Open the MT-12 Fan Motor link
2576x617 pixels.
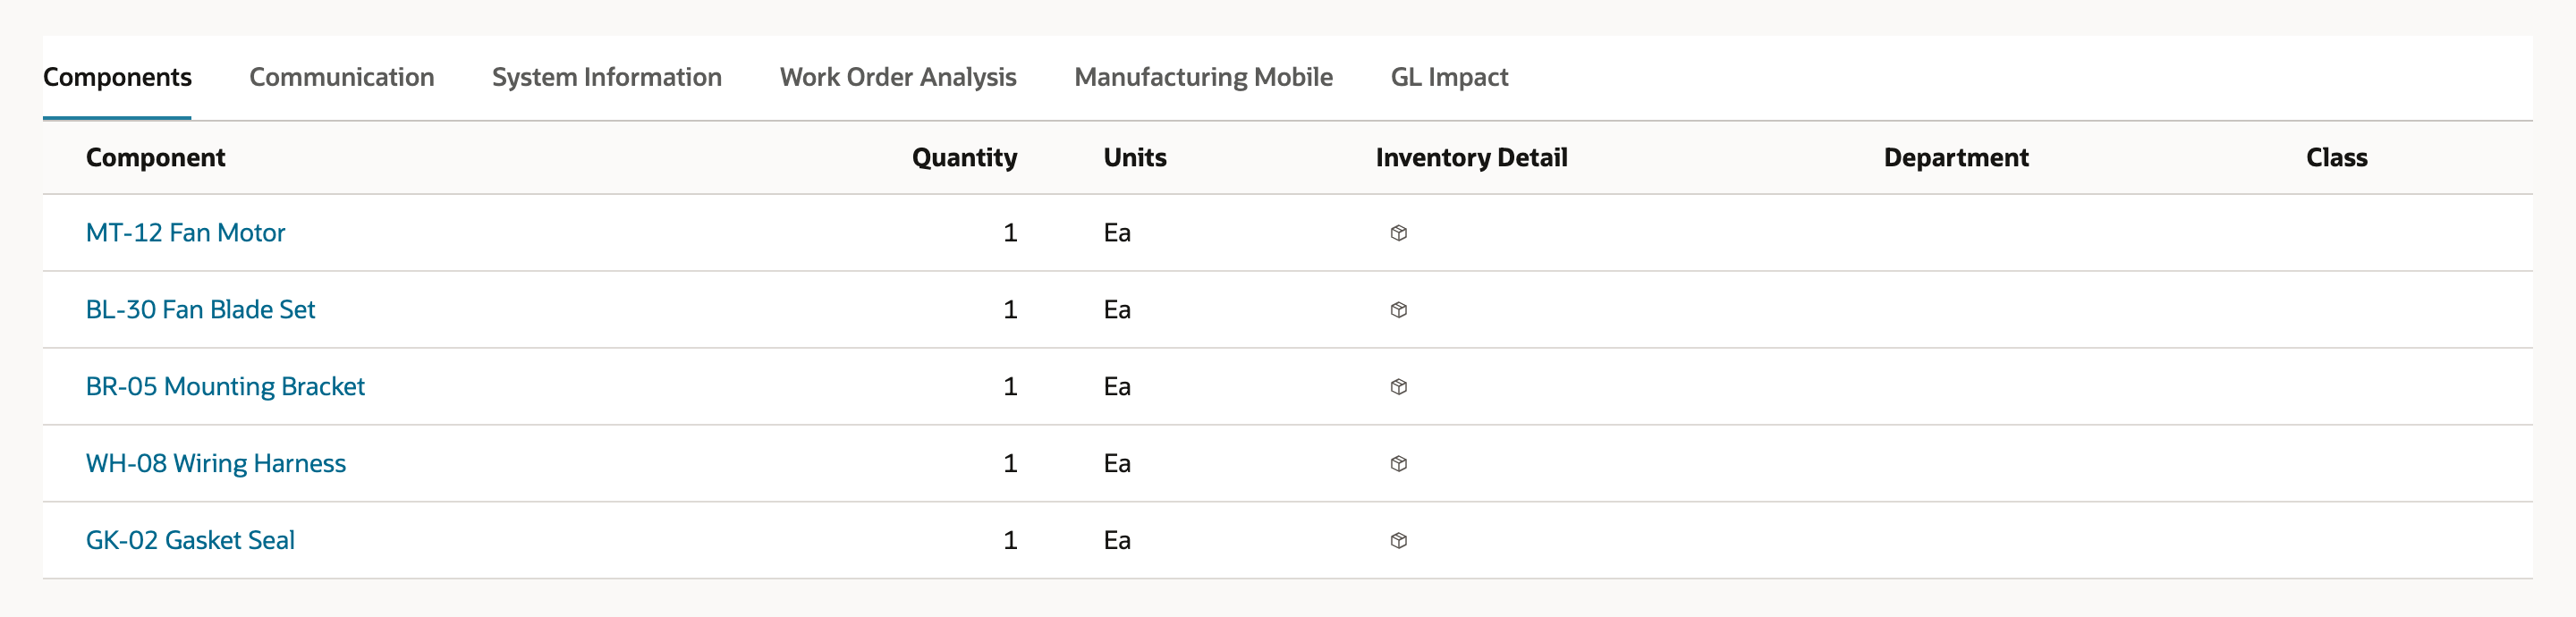[x=185, y=233]
